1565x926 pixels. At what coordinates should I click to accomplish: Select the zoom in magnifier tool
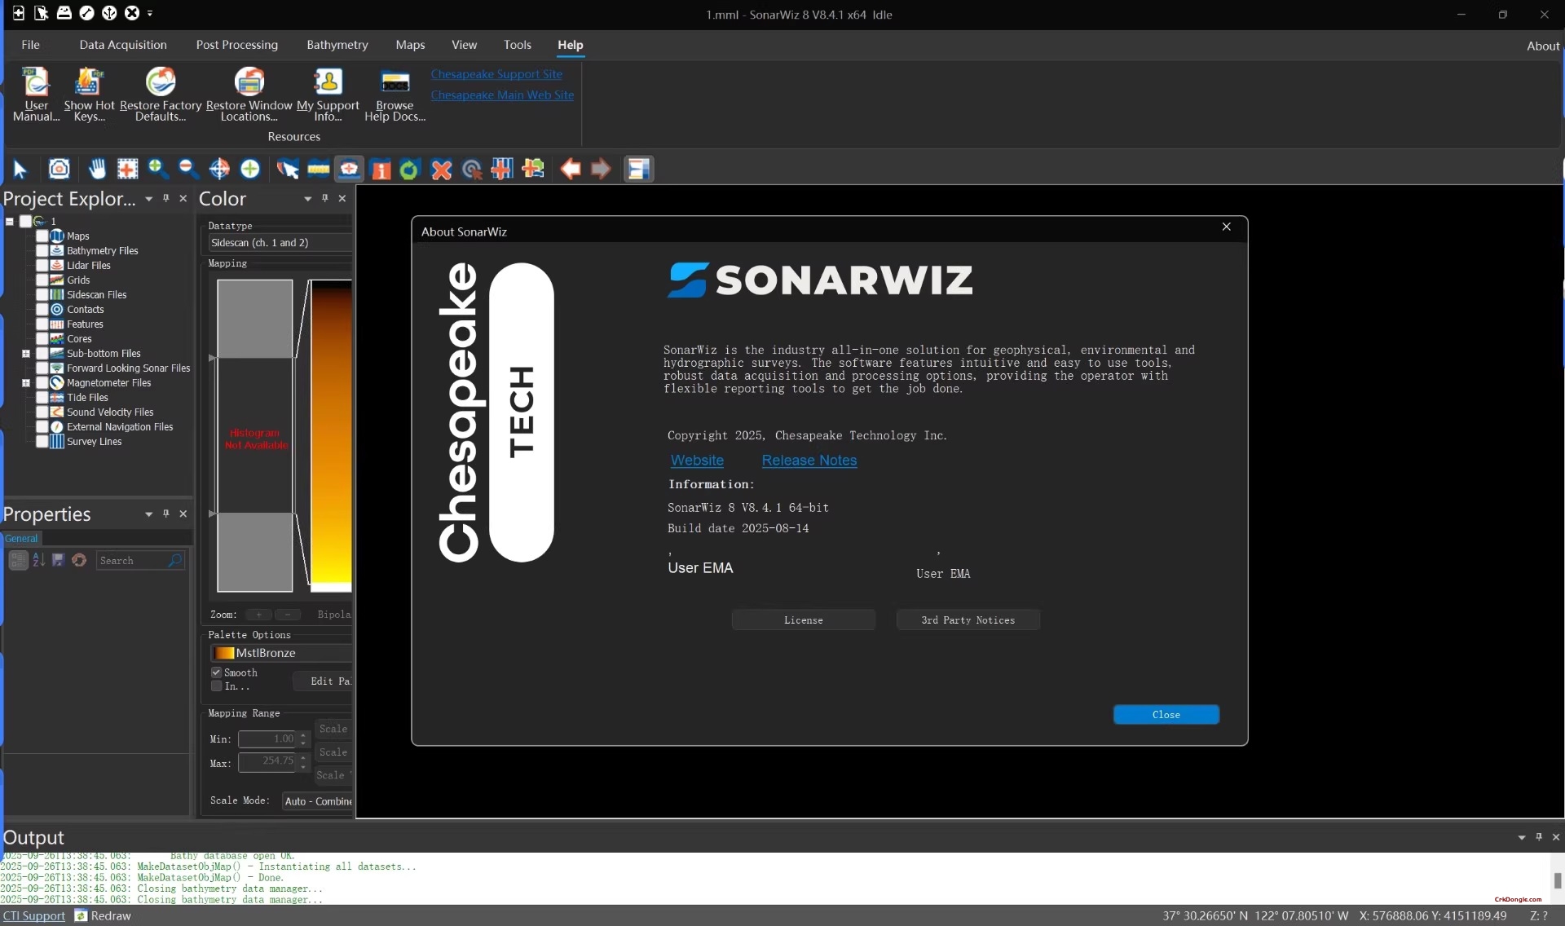(x=158, y=169)
